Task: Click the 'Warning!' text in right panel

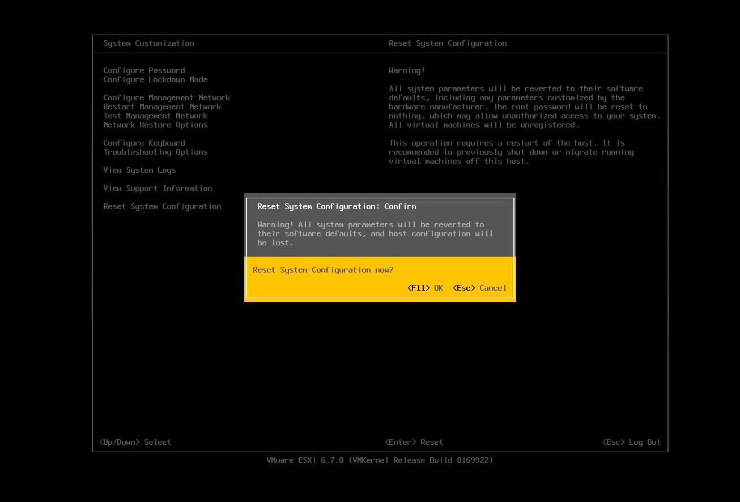Action: [x=407, y=70]
